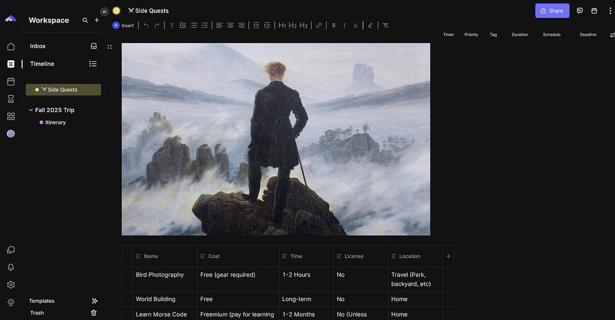Select the Text style tool

click(x=172, y=26)
